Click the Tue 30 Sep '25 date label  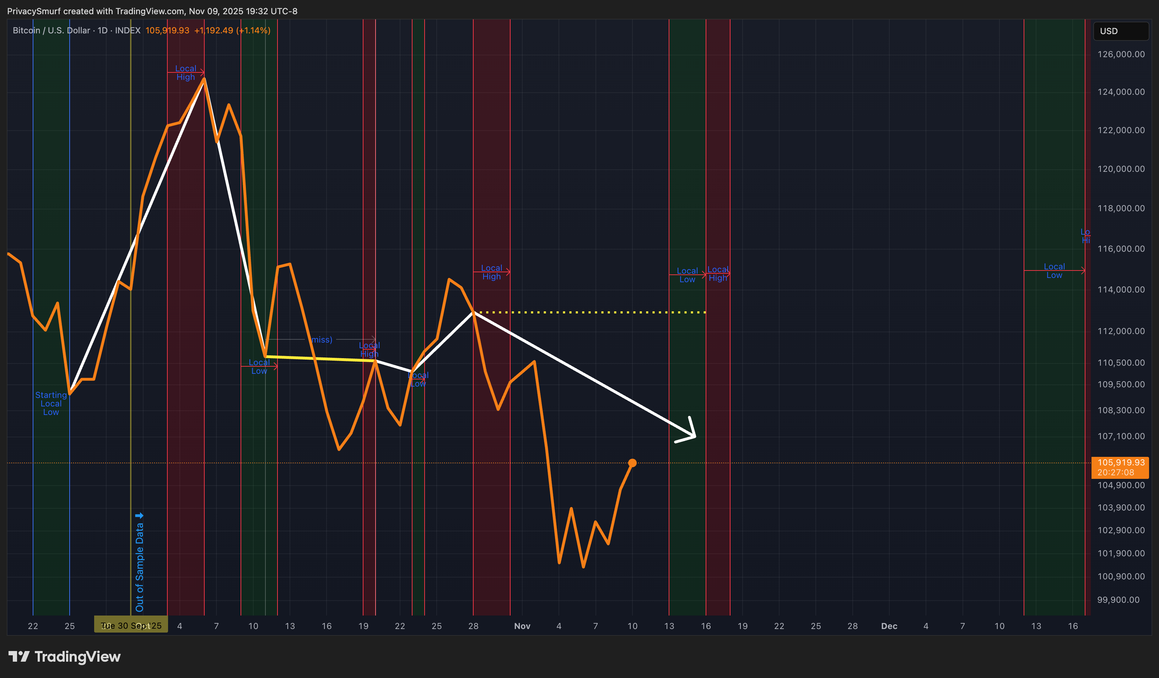pos(131,625)
